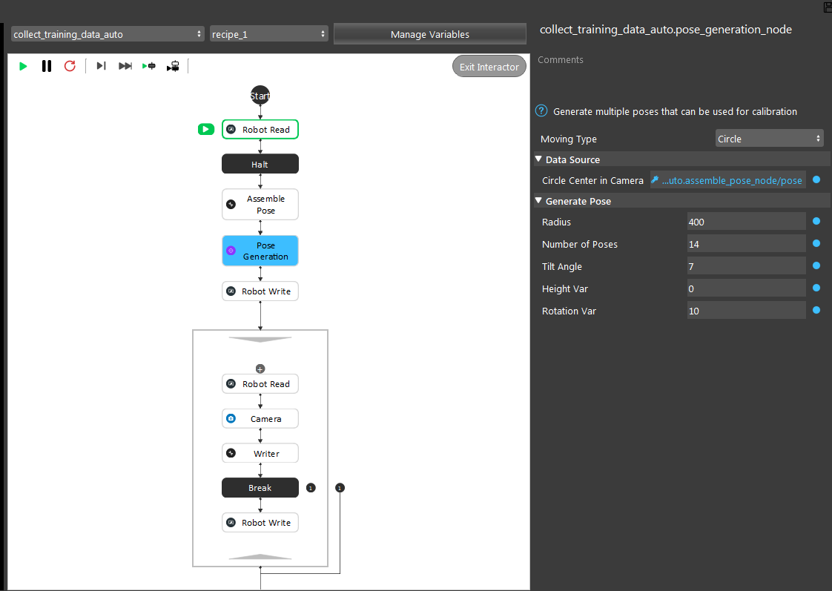Click the loop's Robot Read node icon
This screenshot has height=591, width=832.
click(x=231, y=383)
